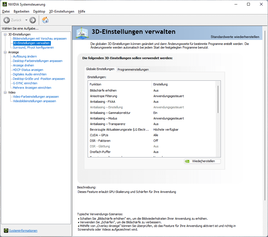Click the Back arrow icon
This screenshot has height=237, width=268.
[7, 20]
